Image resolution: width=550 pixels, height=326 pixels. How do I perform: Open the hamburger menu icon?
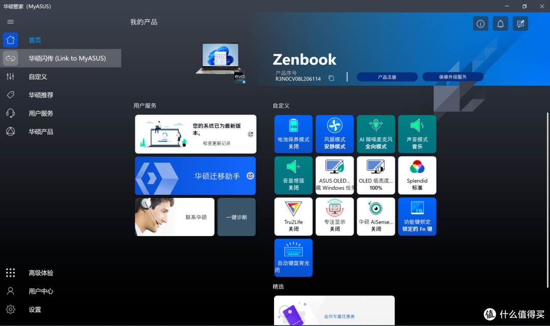tap(11, 22)
